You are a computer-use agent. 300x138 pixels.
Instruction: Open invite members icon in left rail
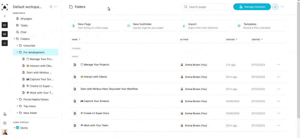pos(5,114)
